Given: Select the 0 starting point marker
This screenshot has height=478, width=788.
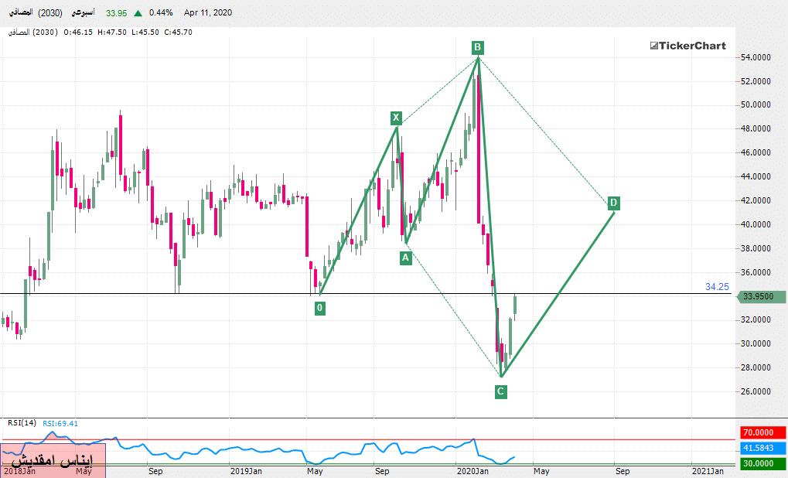Looking at the screenshot, I should tap(319, 308).
